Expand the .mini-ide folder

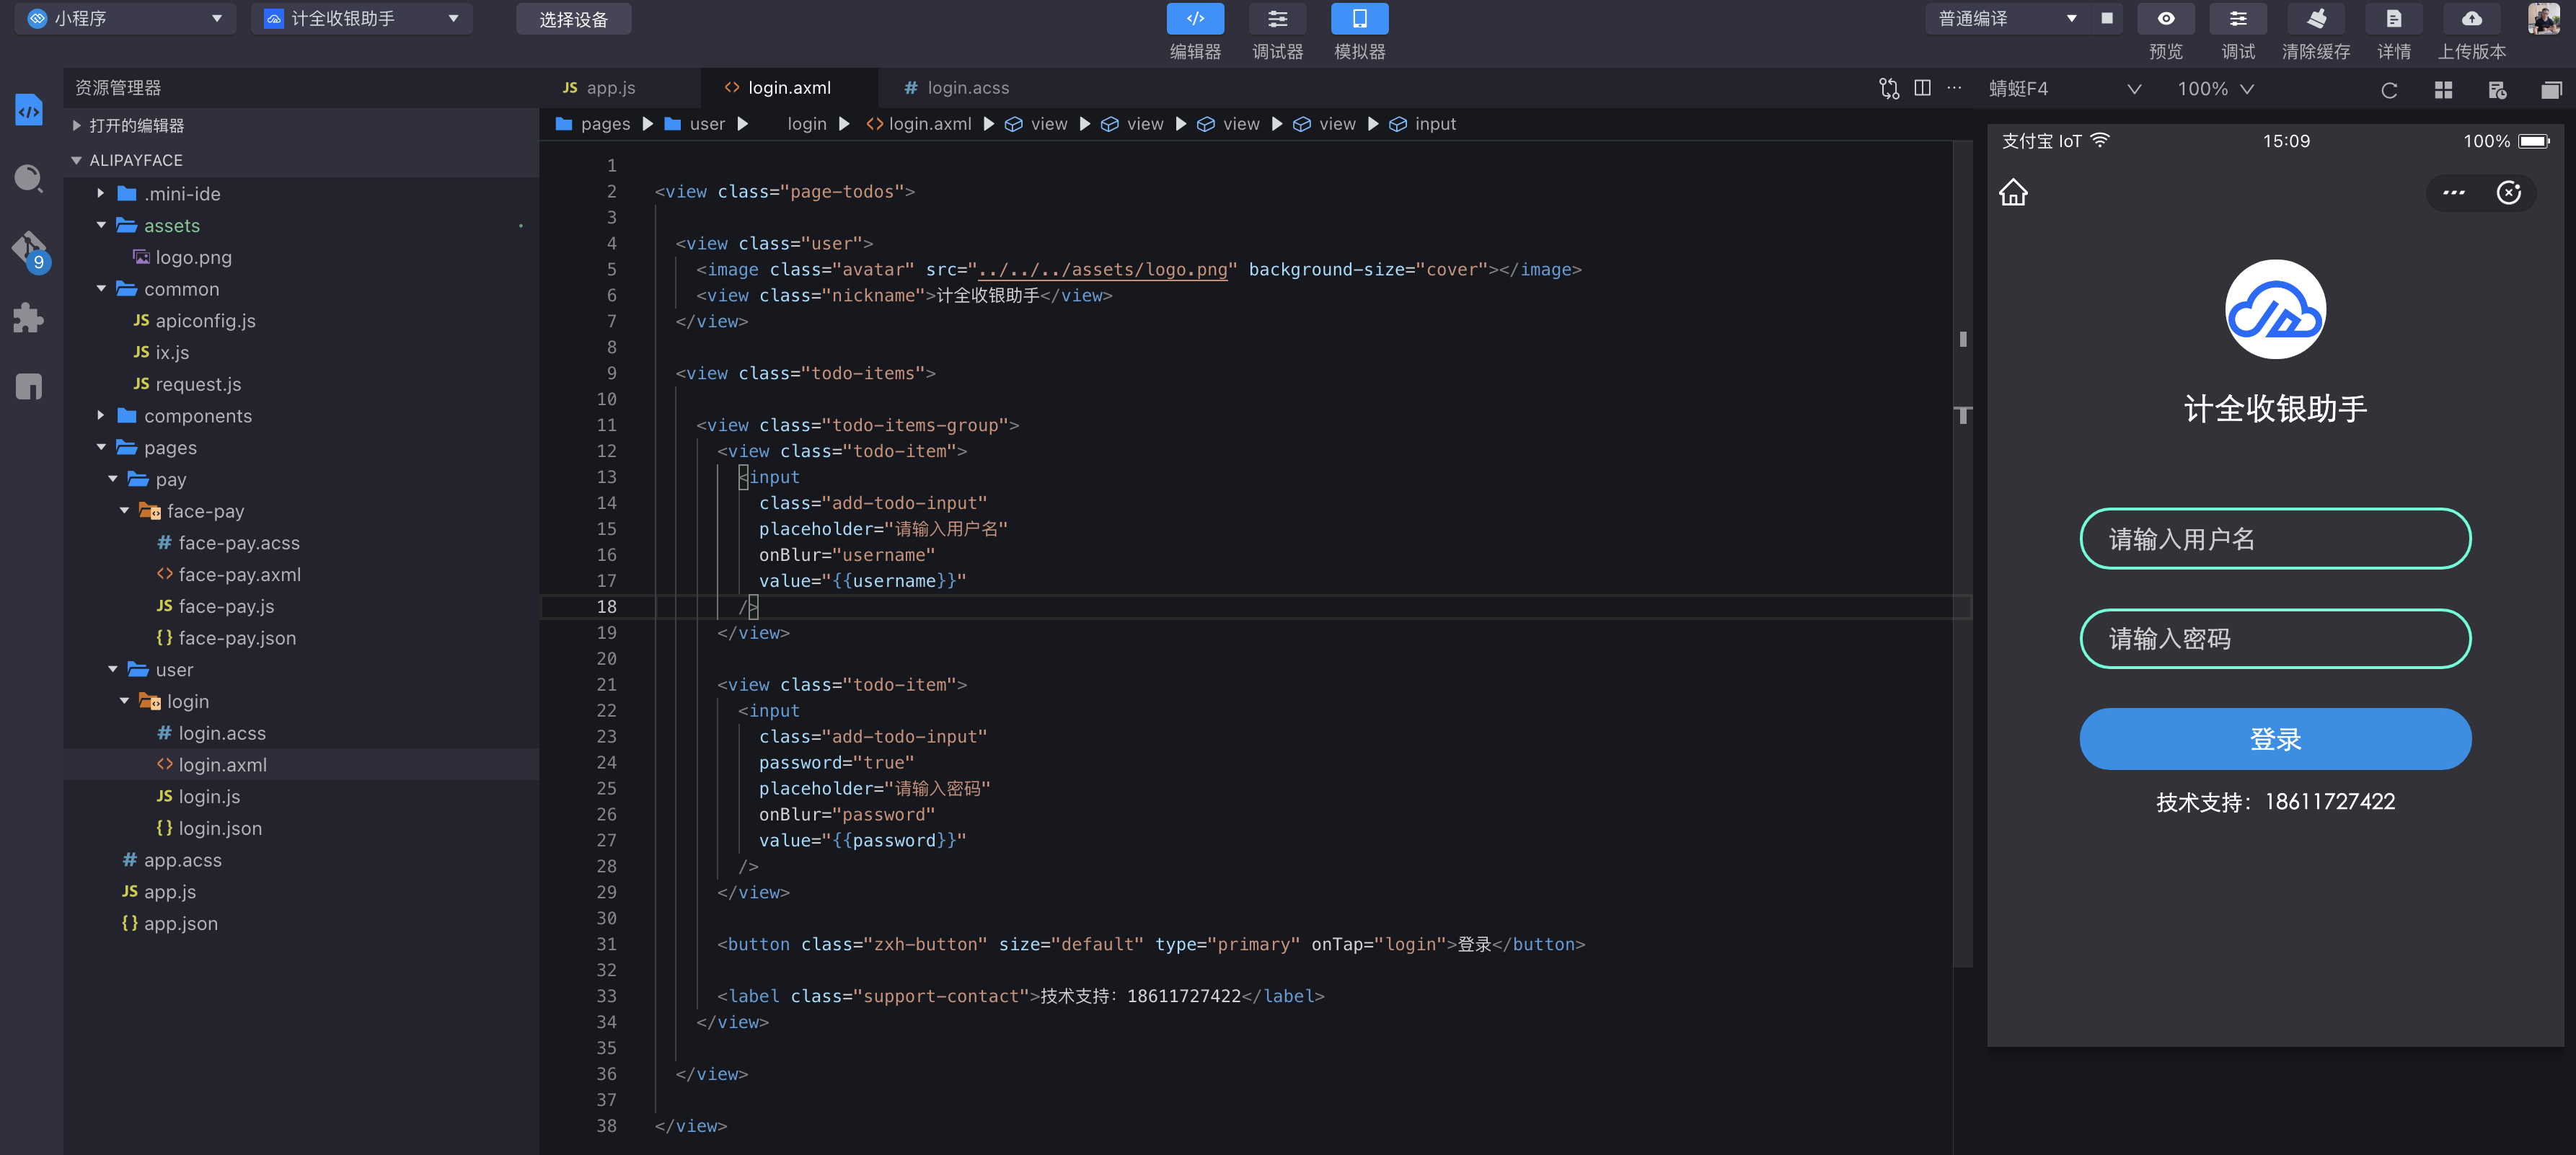tap(182, 194)
